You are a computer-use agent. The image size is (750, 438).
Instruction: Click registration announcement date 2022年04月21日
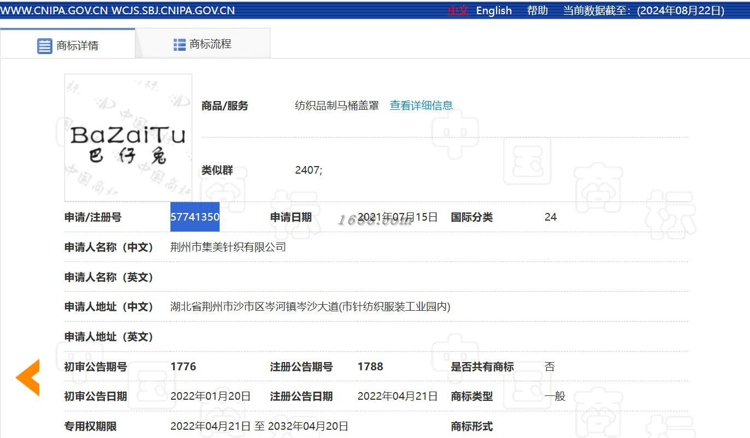click(x=398, y=396)
